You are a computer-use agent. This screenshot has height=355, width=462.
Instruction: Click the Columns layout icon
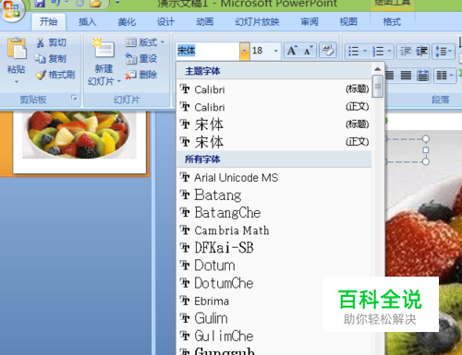click(442, 75)
